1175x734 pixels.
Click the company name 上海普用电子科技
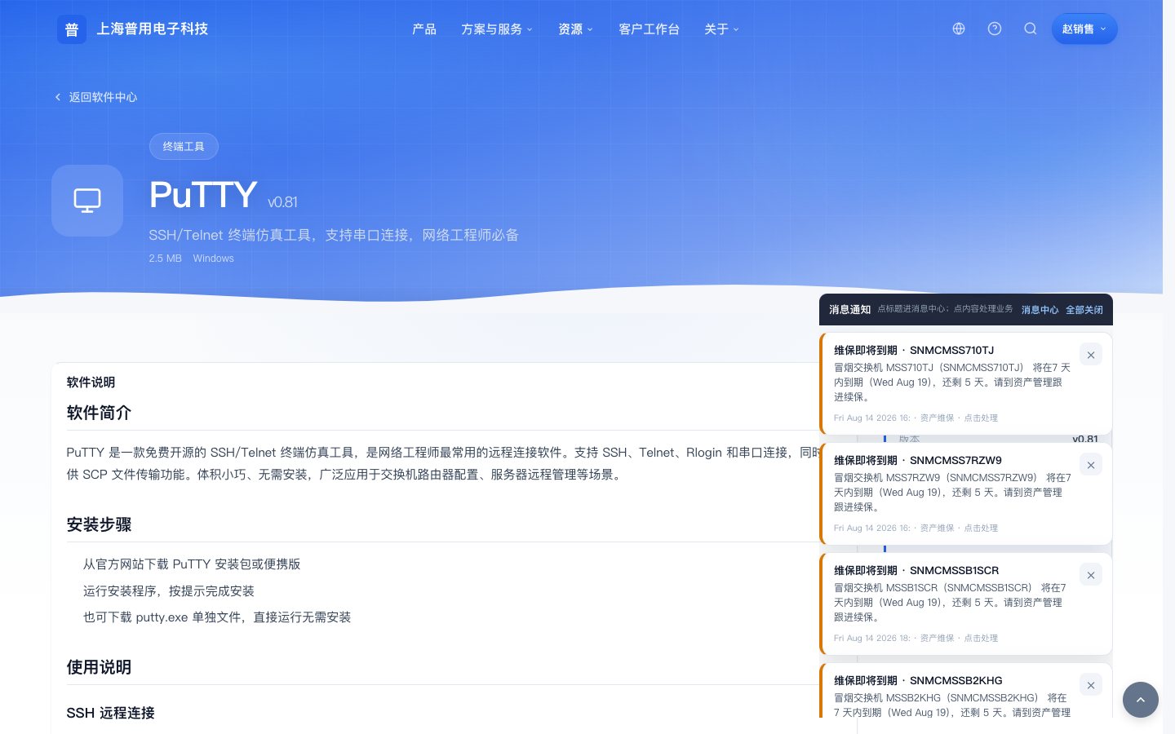pyautogui.click(x=153, y=29)
